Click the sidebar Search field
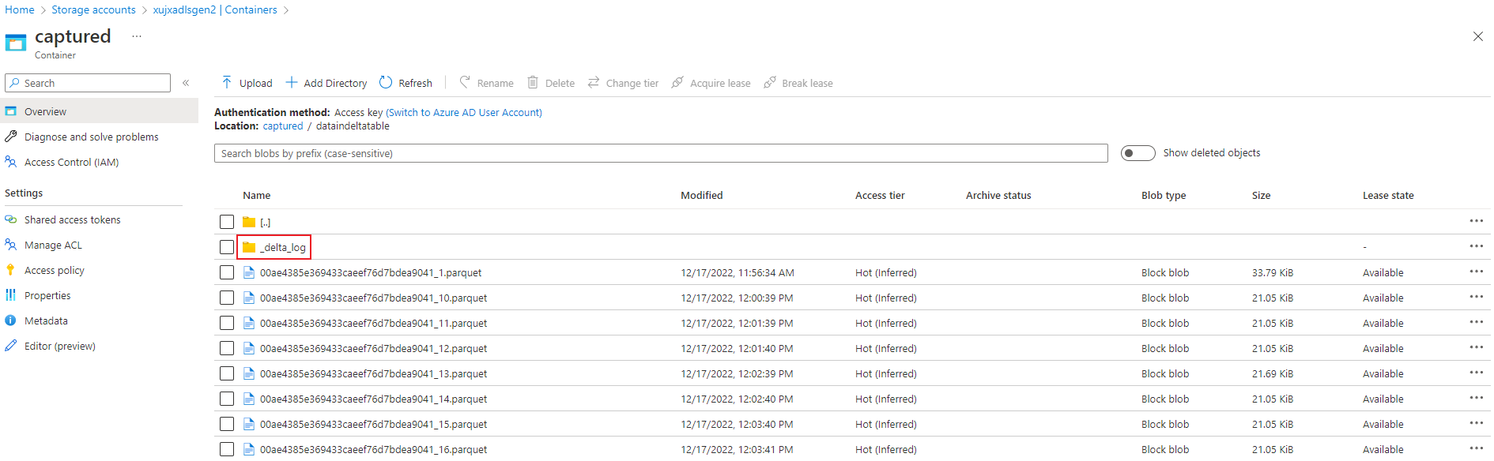The image size is (1494, 461). tap(88, 83)
